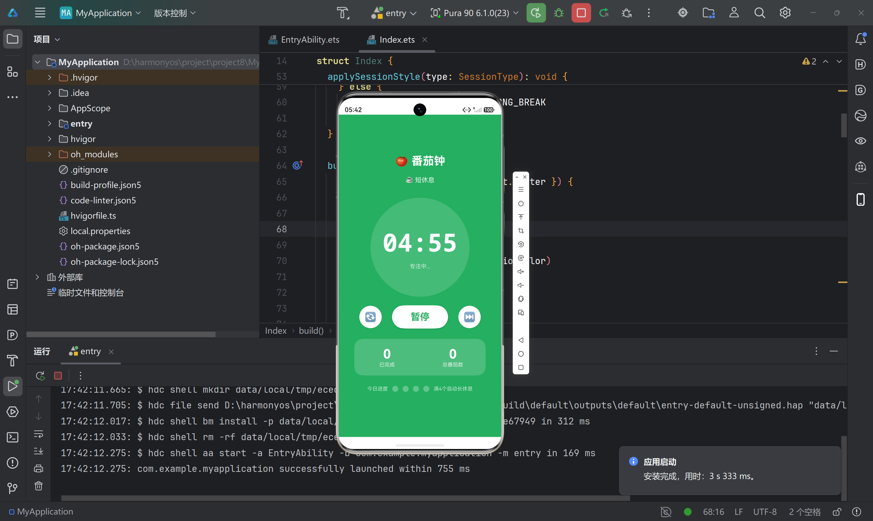Expand the entry module folder

[49, 124]
